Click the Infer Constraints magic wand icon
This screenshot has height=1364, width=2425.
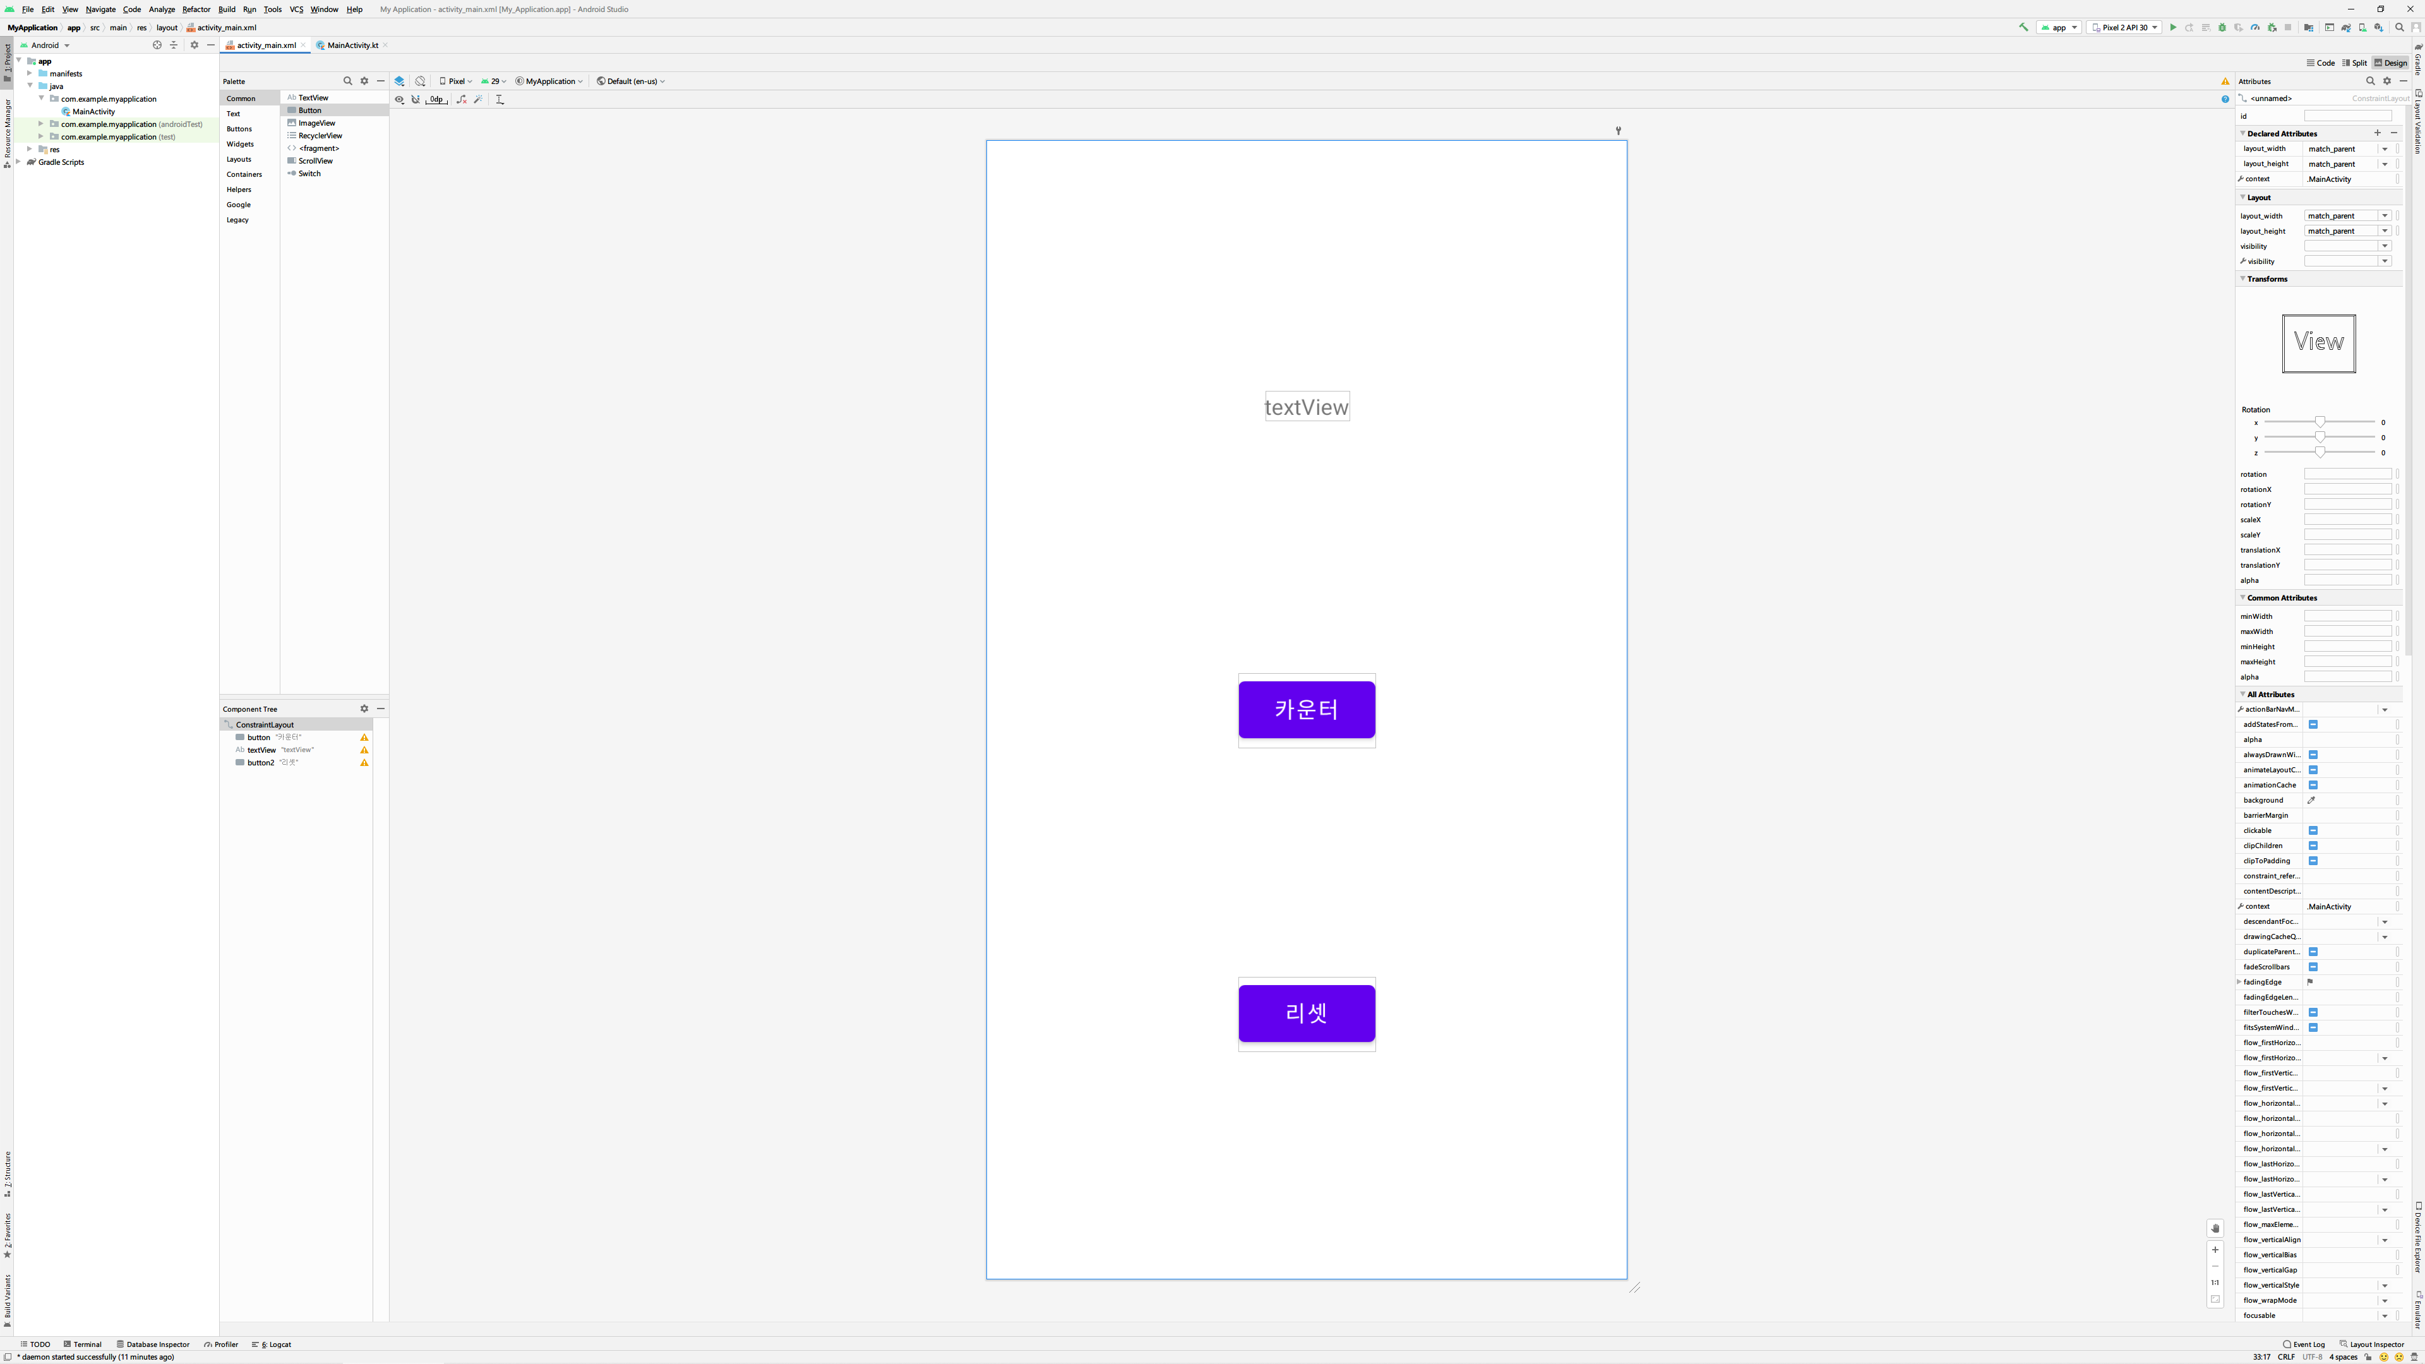pyautogui.click(x=478, y=99)
